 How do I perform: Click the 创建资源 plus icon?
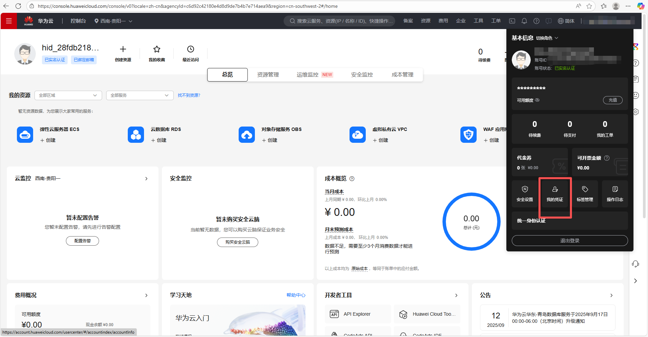pyautogui.click(x=123, y=49)
